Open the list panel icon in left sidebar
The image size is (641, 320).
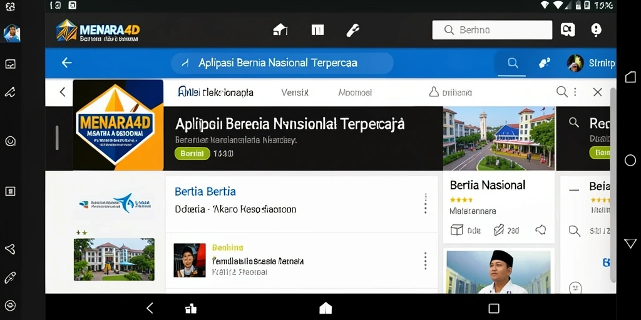(x=10, y=191)
